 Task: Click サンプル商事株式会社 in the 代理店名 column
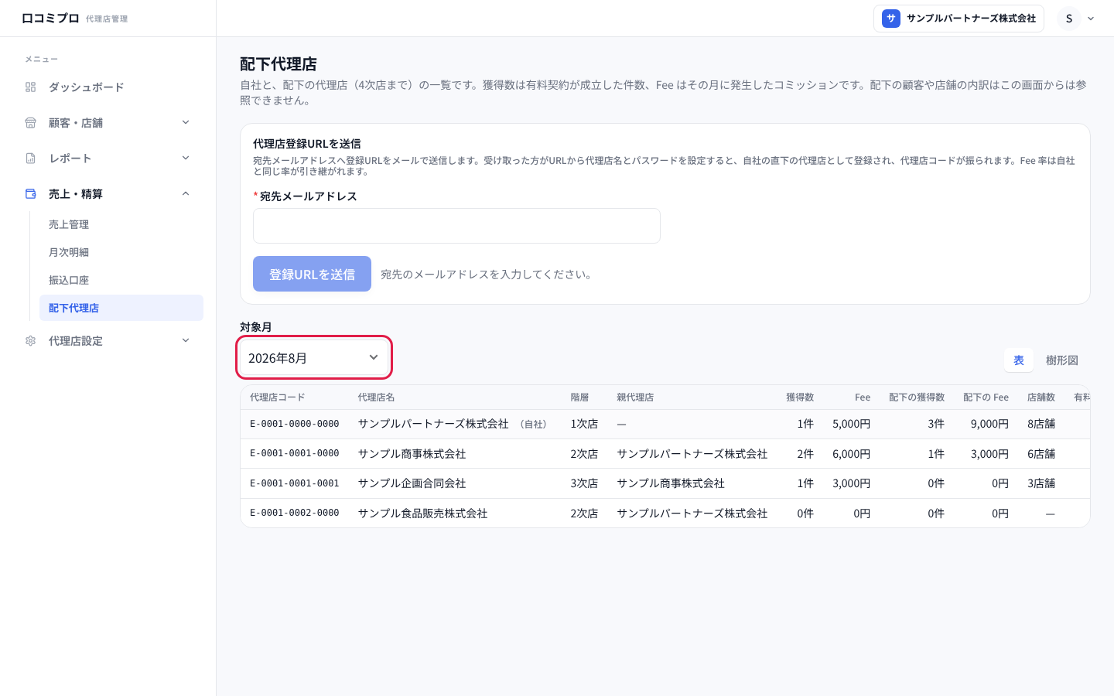pos(412,454)
